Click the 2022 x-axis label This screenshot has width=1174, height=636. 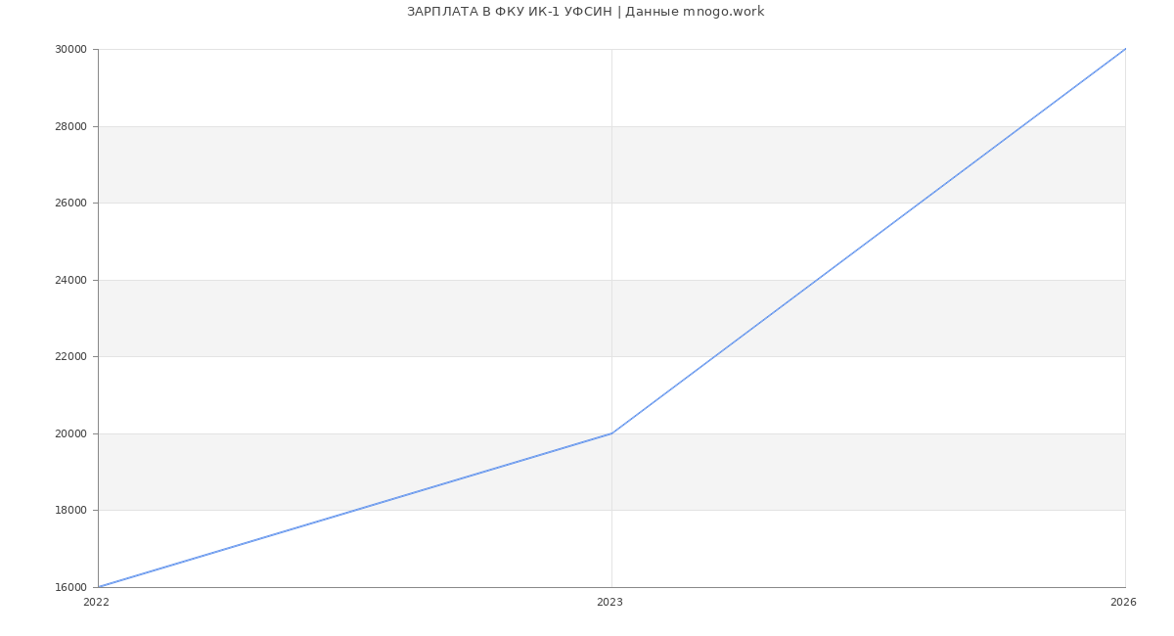(x=96, y=603)
